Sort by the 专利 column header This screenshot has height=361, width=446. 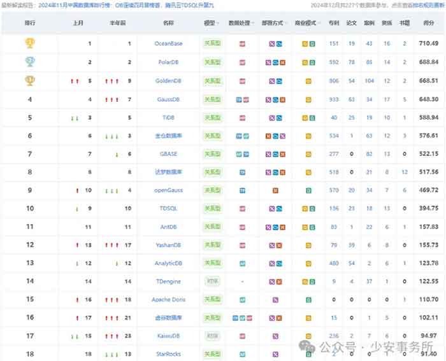point(333,23)
